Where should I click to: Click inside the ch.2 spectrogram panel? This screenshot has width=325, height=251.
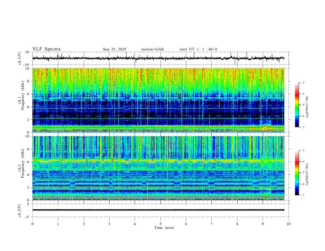tap(158, 168)
